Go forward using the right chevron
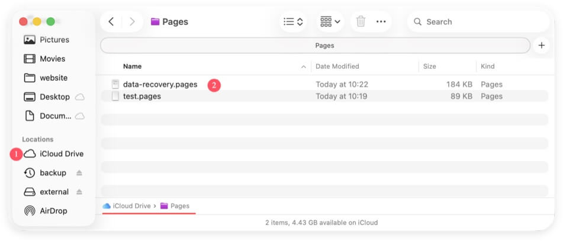 click(132, 21)
